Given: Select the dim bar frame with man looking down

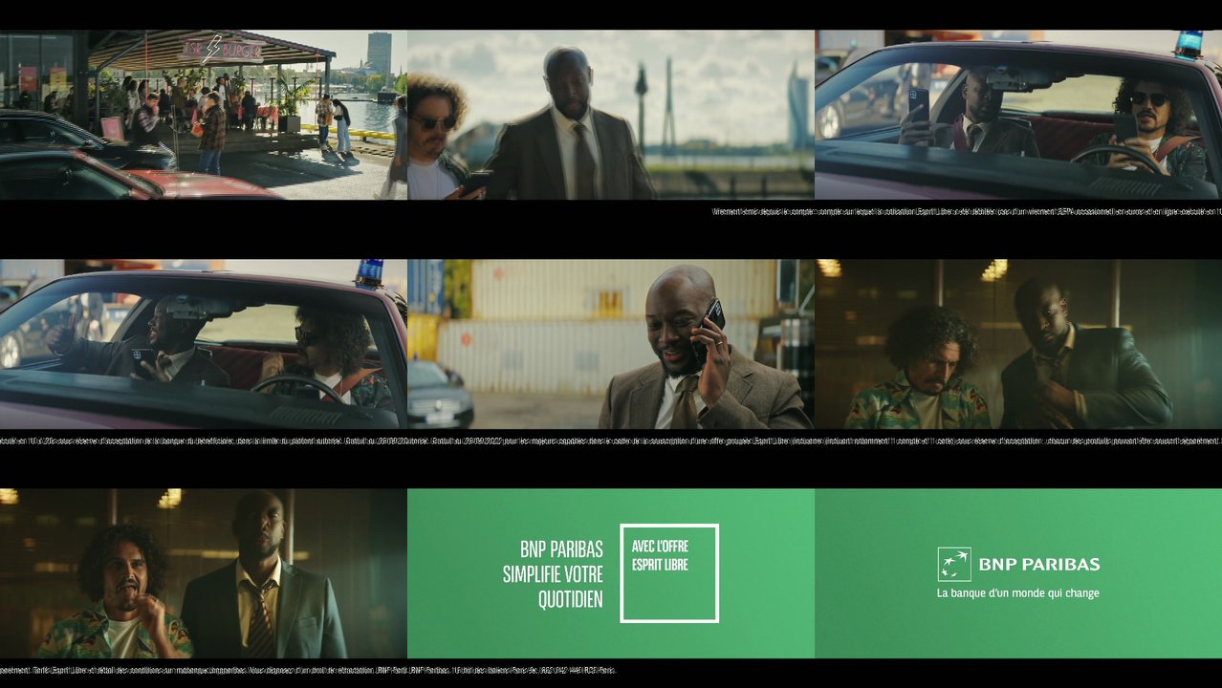Looking at the screenshot, I should pos(1018,344).
